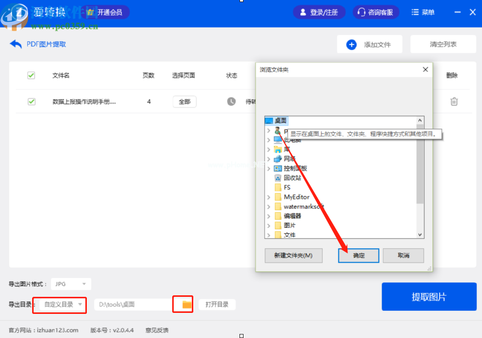Click the folder tree vertical scrollbar
The image size is (482, 338).
420,166
